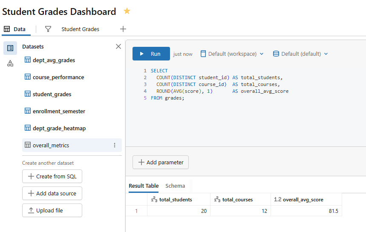Click the overall_avg_score column header
Image resolution: width=366 pixels, height=232 pixels.
pyautogui.click(x=306, y=200)
